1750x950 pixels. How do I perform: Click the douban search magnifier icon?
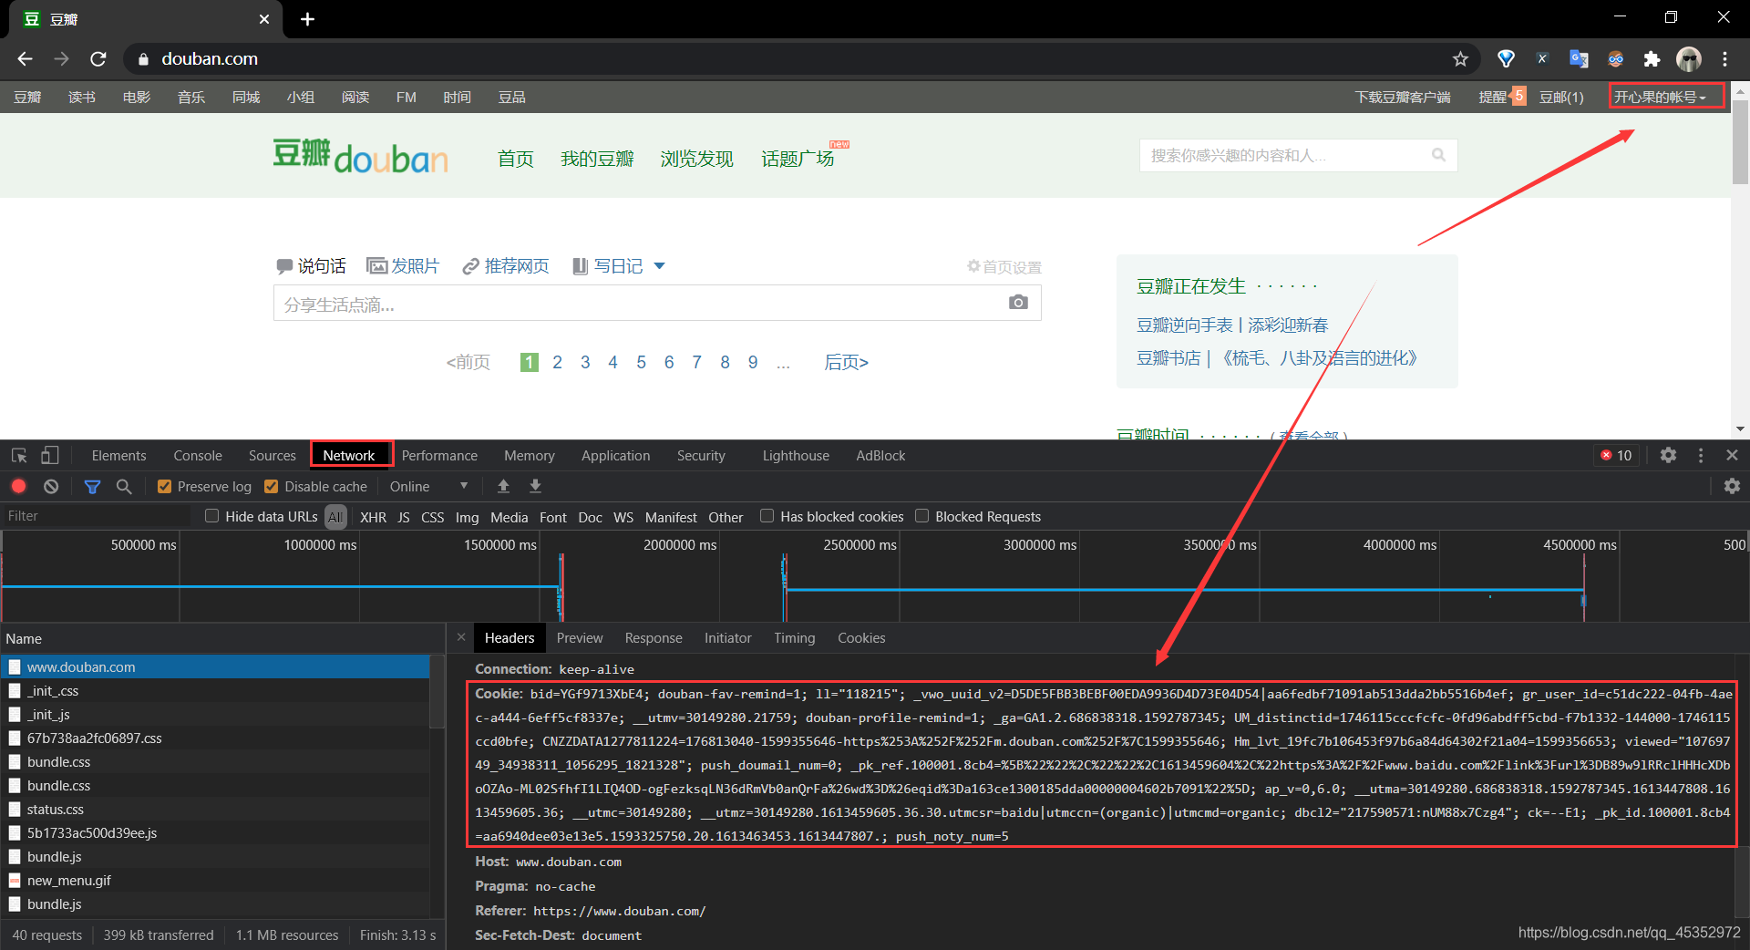tap(1438, 155)
